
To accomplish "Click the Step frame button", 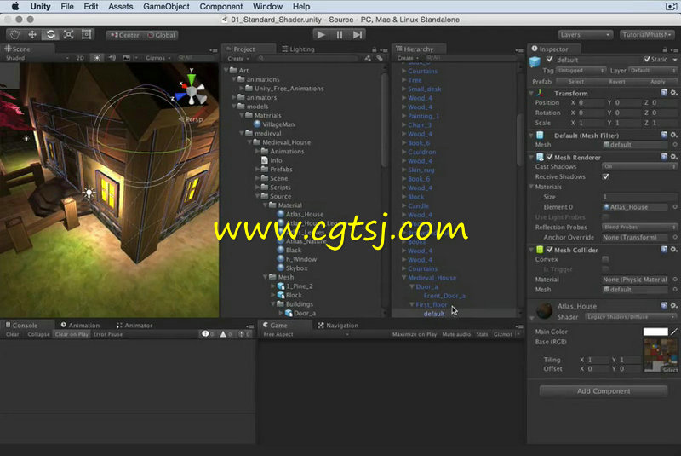I will click(x=358, y=34).
